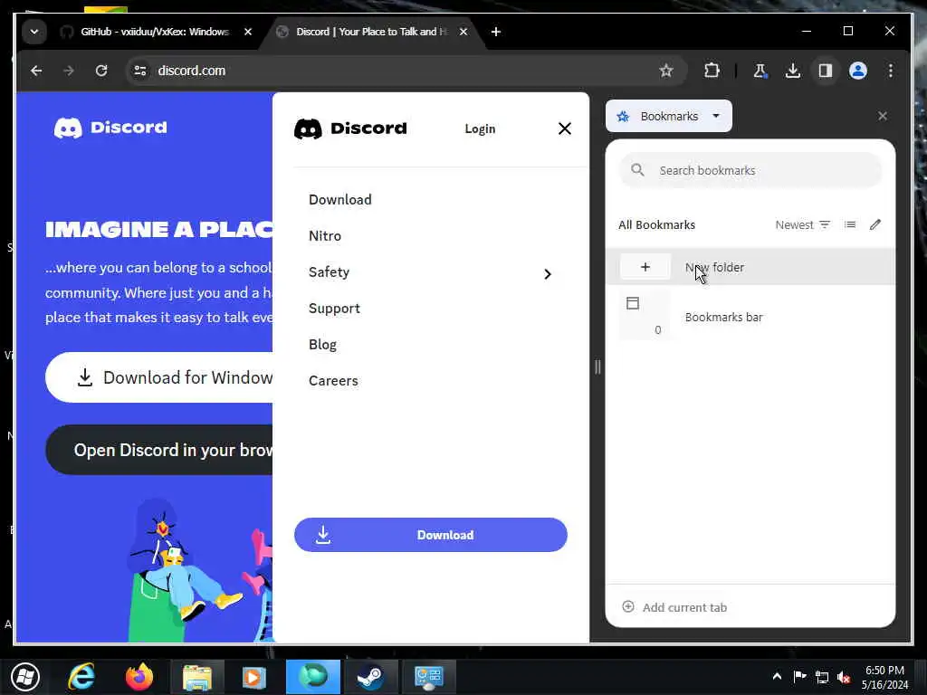Reload the discord.com page
927x695 pixels.
pos(101,71)
